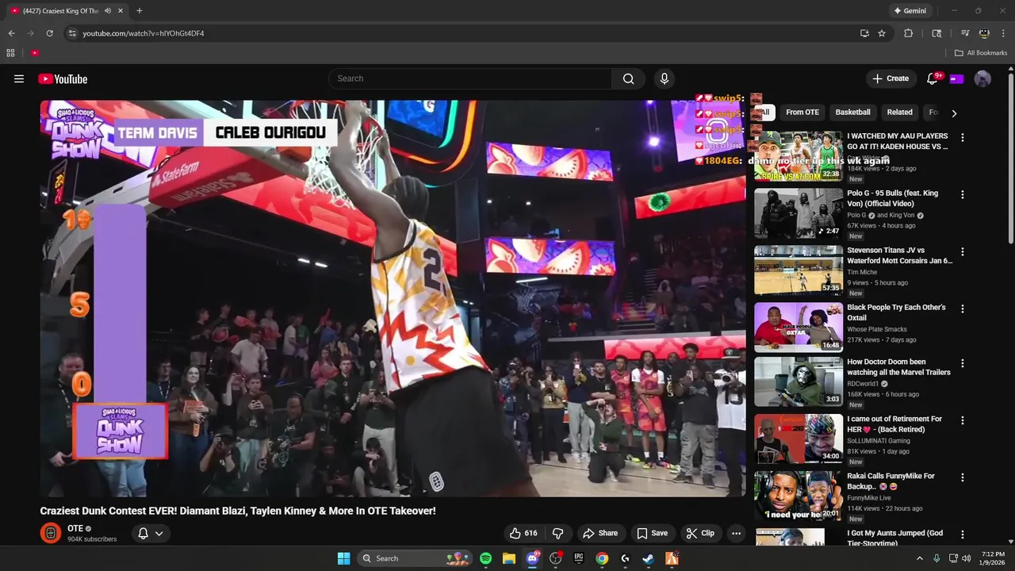Select the From OTE filter chip

point(802,113)
